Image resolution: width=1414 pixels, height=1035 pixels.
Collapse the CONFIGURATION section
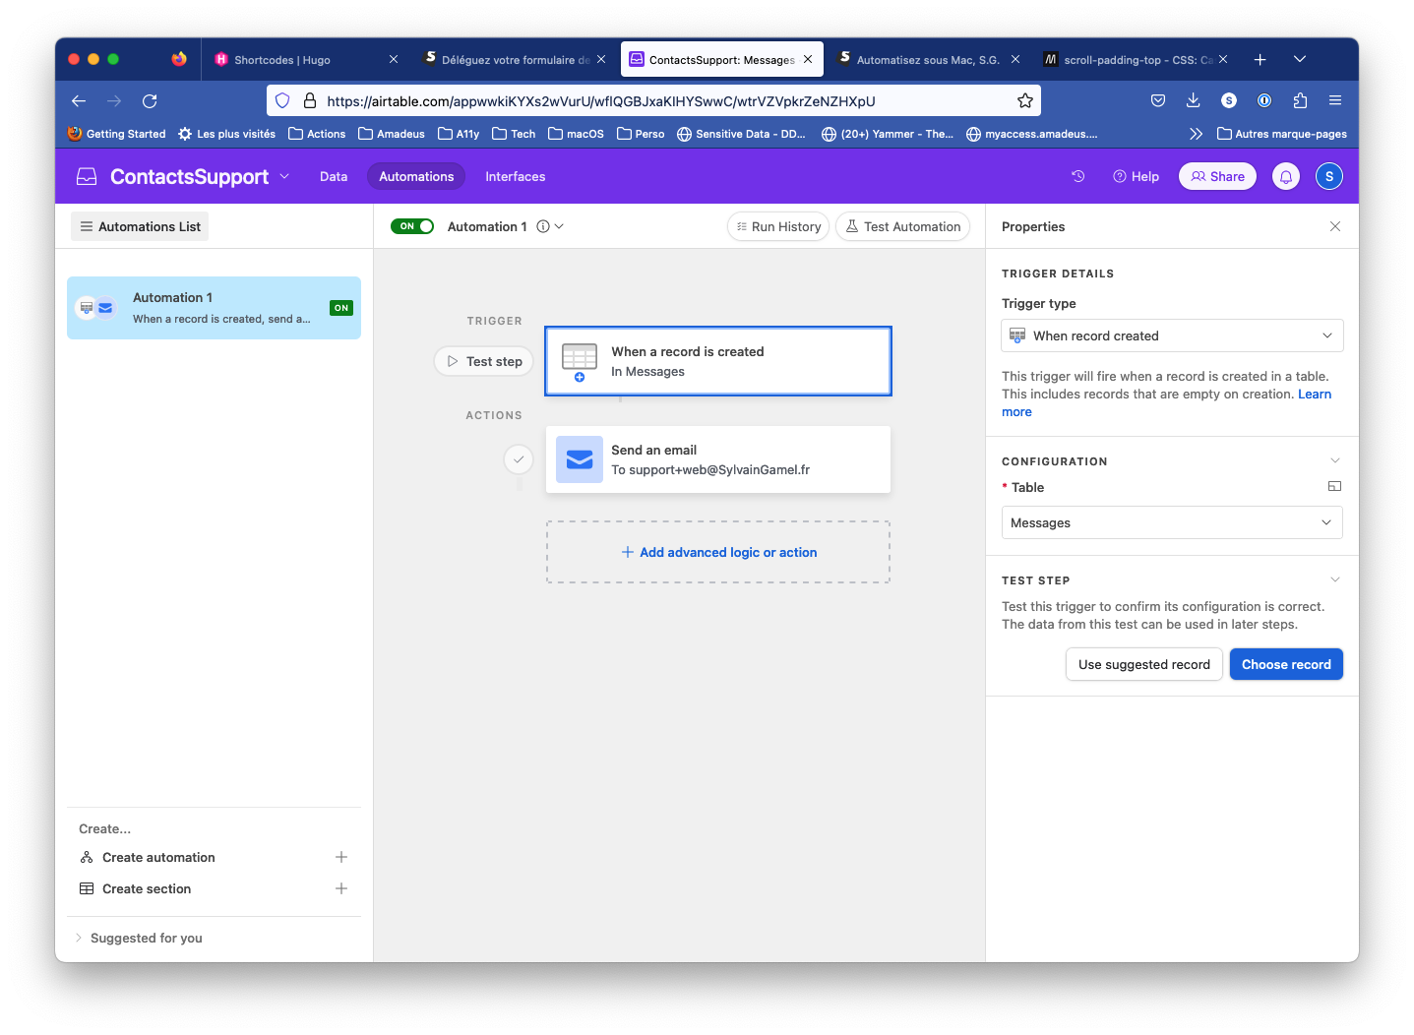click(1334, 460)
